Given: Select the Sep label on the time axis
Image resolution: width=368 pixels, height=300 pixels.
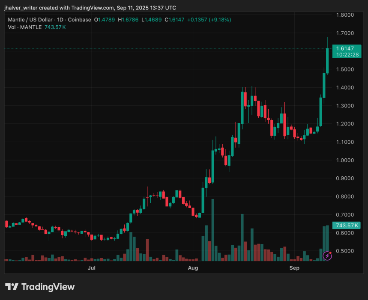Looking at the screenshot, I should [x=294, y=267].
